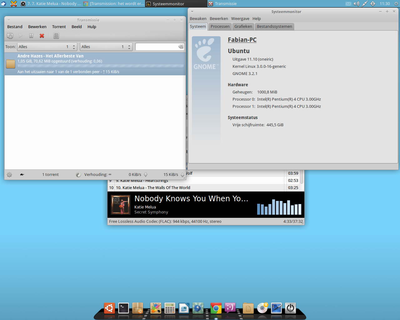Open the Bewerken menu in Transmissie

(x=37, y=27)
